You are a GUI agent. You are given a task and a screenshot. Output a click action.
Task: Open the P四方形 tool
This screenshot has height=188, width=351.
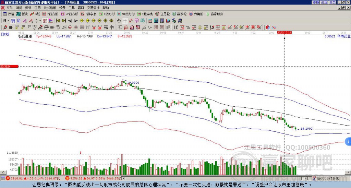click(50, 14)
